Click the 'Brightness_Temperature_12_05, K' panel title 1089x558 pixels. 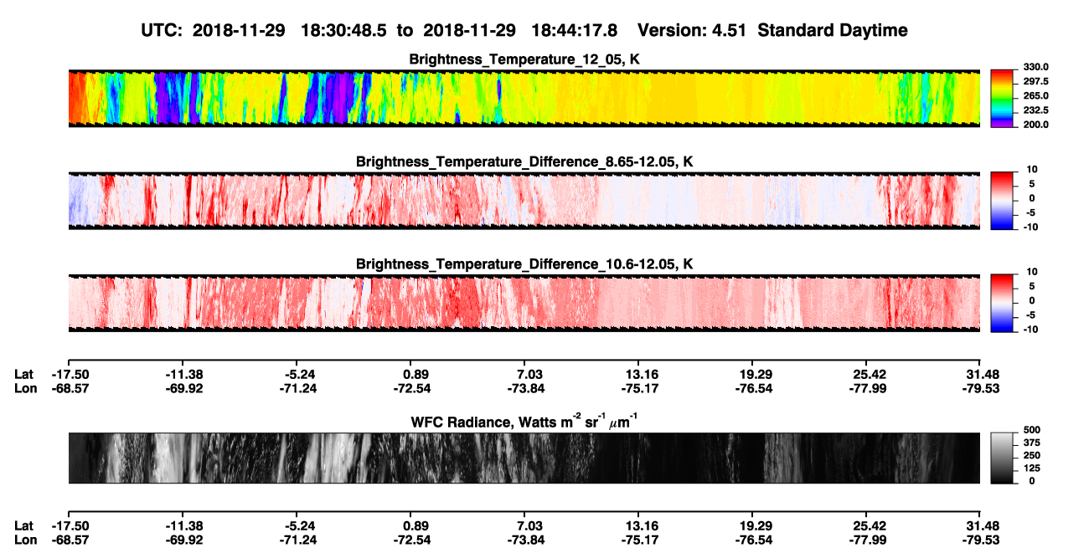pyautogui.click(x=525, y=59)
